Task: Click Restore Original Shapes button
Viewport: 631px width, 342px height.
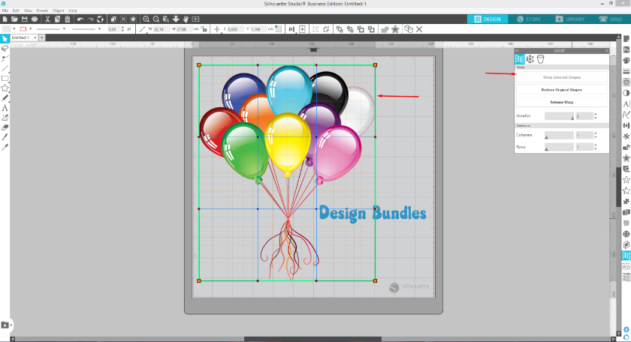Action: (562, 89)
